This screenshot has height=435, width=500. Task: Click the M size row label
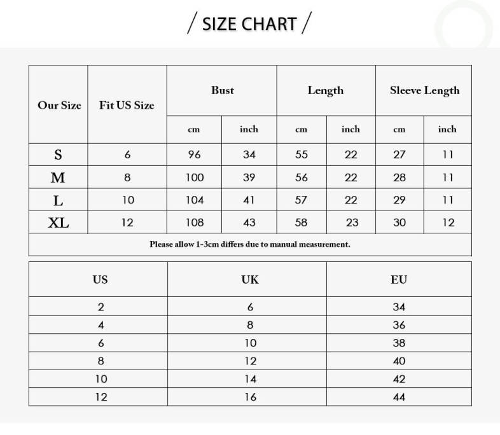[58, 178]
